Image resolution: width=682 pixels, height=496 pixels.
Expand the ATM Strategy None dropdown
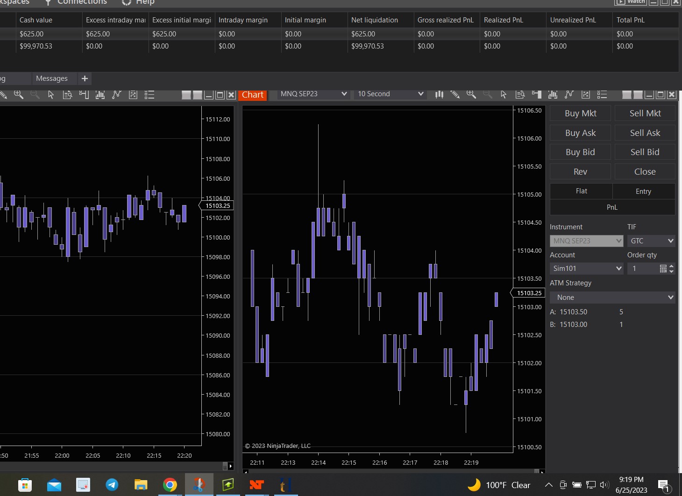click(612, 298)
